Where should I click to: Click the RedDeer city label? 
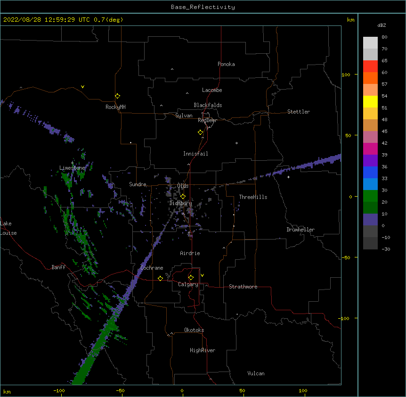[207, 120]
